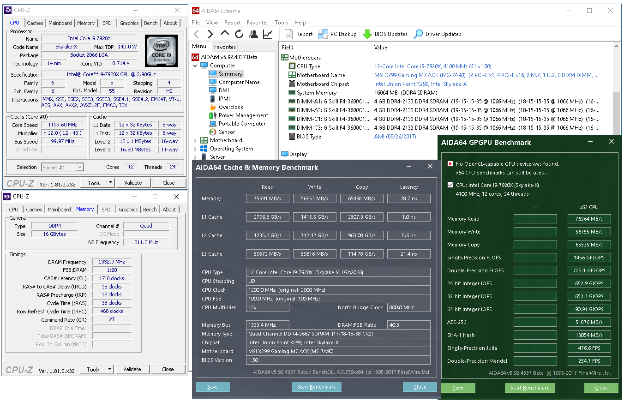The width and height of the screenshot is (624, 402).
Task: Click the Memory Read value field 75991 MB/s
Action: point(267,198)
